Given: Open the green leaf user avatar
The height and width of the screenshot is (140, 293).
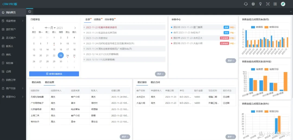Looking at the screenshot, I should pyautogui.click(x=283, y=4).
